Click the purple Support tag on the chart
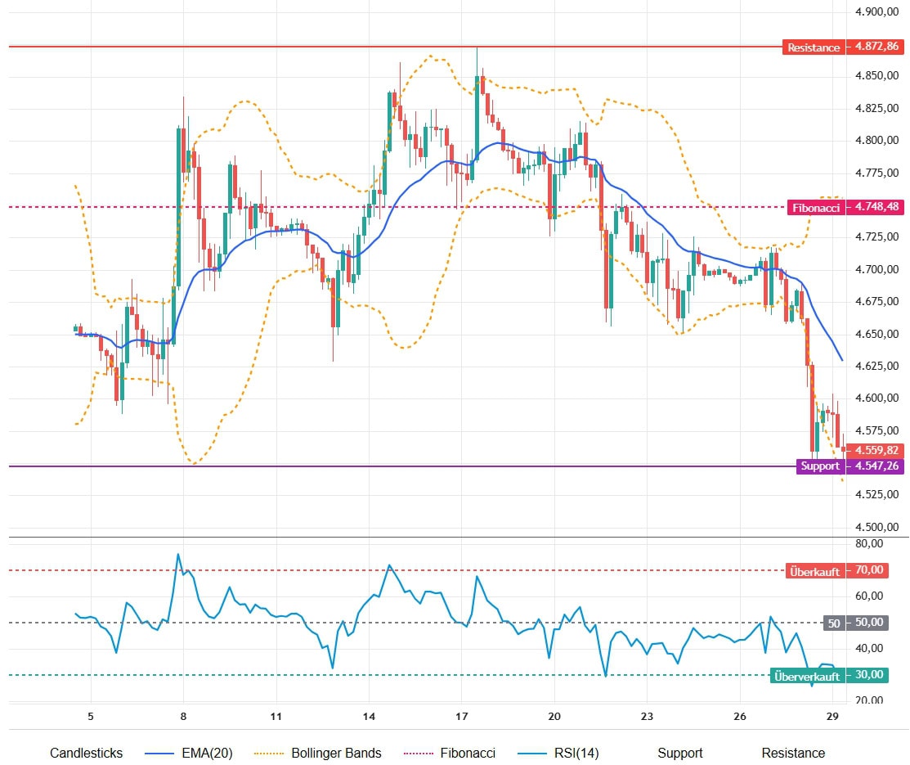910x765 pixels. pyautogui.click(x=820, y=466)
